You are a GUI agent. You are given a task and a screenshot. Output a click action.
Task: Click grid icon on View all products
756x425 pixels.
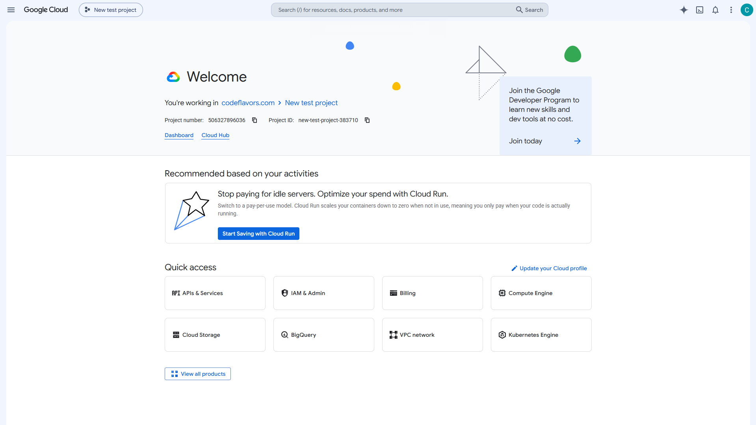pyautogui.click(x=175, y=374)
